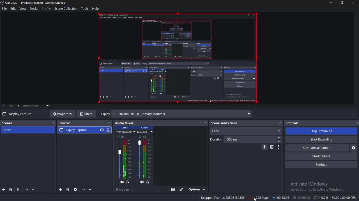Pop out the Controls dock
This screenshot has width=359, height=201.
[x=356, y=123]
